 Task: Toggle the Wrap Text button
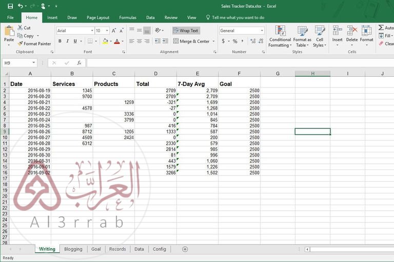(186, 31)
